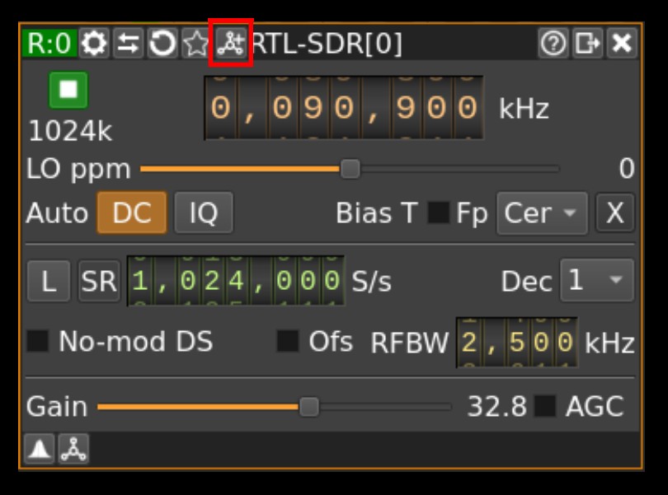Click the RFBW kHz bandwidth dial
Viewport: 668px width, 495px height.
click(x=517, y=342)
